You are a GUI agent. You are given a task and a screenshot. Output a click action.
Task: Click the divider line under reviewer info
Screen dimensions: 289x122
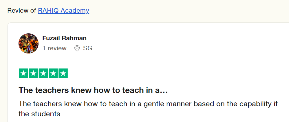click(150, 61)
